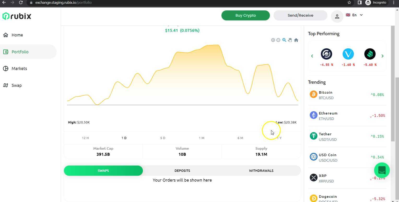
Task: Open the account profile icon
Action: point(337,16)
